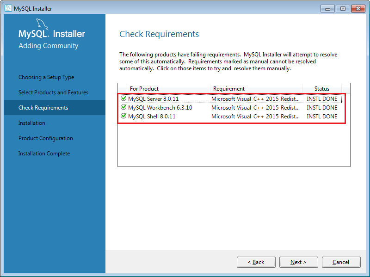Viewport: 370px width, 277px height.
Task: Select the Check Requirements step in sidebar
Action: [x=43, y=108]
